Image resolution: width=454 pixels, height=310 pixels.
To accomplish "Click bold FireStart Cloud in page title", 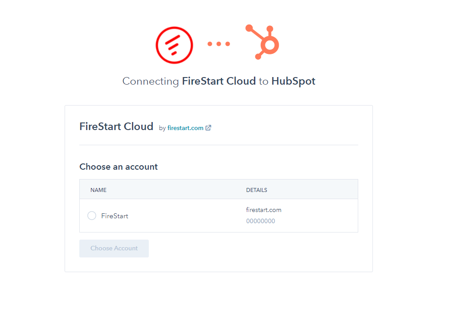I will (x=219, y=81).
